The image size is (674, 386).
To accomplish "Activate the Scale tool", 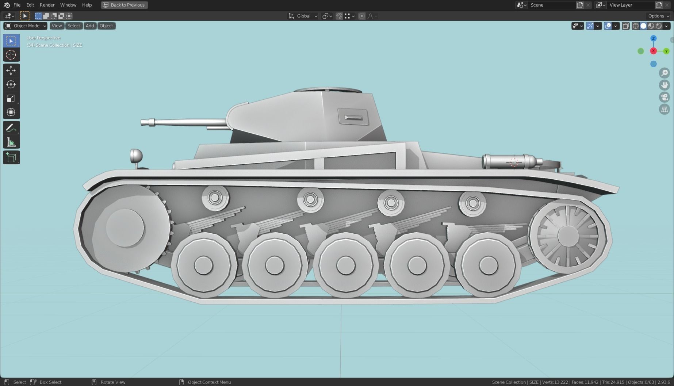I will (x=11, y=98).
